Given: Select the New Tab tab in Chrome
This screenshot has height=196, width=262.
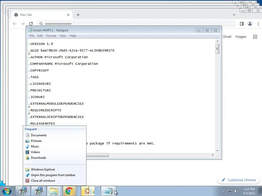Looking at the screenshot, I should [42, 15].
